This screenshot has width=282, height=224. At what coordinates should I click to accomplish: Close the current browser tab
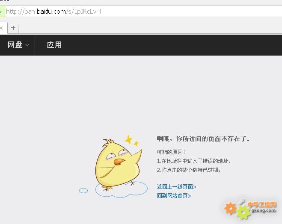(x=1, y=28)
